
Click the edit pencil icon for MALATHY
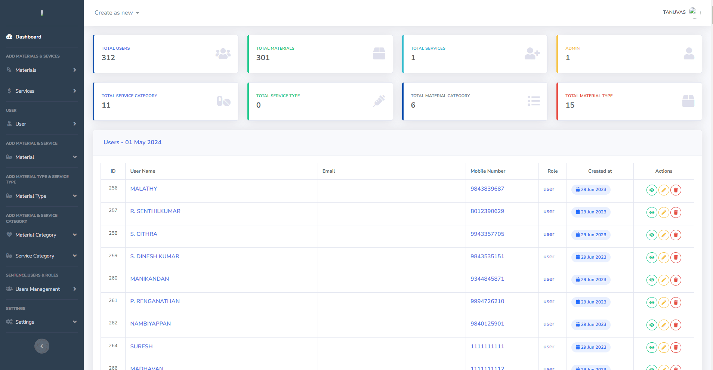tap(664, 190)
